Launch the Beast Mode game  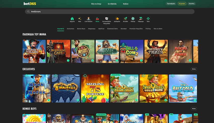(x=107, y=51)
